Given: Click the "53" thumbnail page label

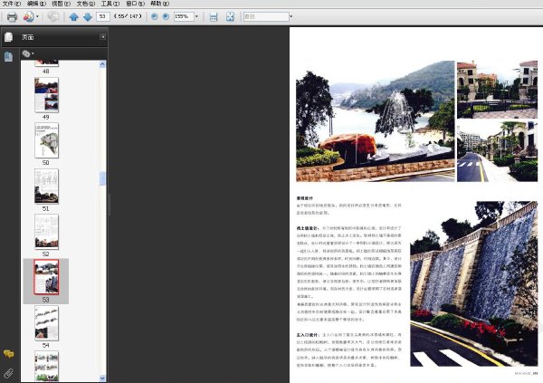Looking at the screenshot, I should (x=46, y=300).
